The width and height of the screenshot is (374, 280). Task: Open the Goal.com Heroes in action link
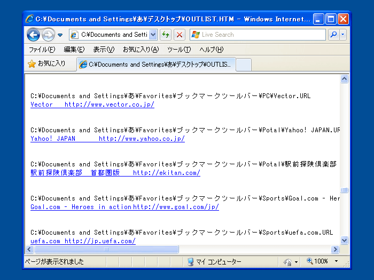click(124, 207)
